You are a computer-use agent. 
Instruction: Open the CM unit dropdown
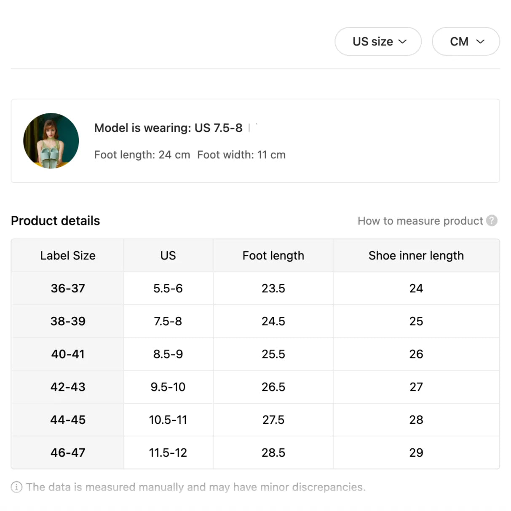pos(466,41)
